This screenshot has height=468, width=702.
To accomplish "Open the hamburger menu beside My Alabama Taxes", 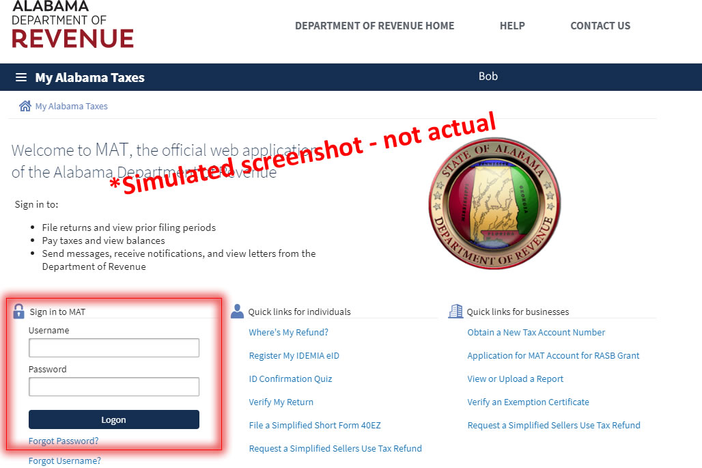I will 21,77.
